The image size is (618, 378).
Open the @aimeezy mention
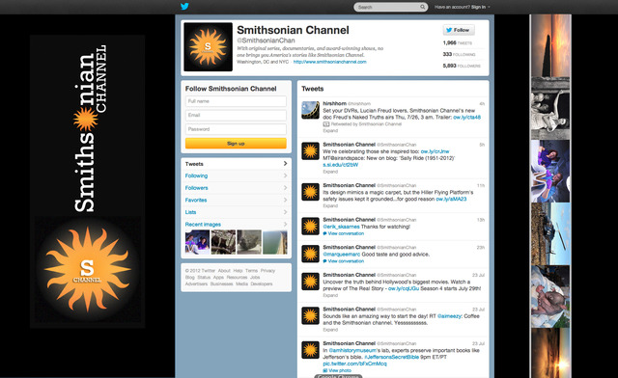click(449, 316)
